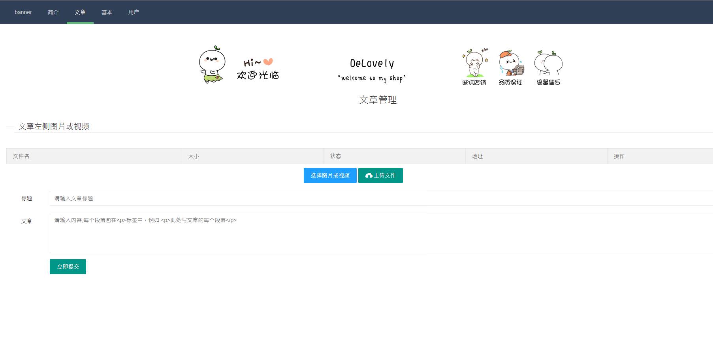This screenshot has width=713, height=349.
Task: Click the 文章管理 page heading
Action: pos(378,100)
